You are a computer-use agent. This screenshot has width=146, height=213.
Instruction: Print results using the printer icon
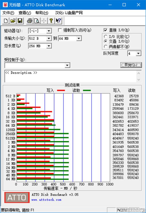(29, 21)
